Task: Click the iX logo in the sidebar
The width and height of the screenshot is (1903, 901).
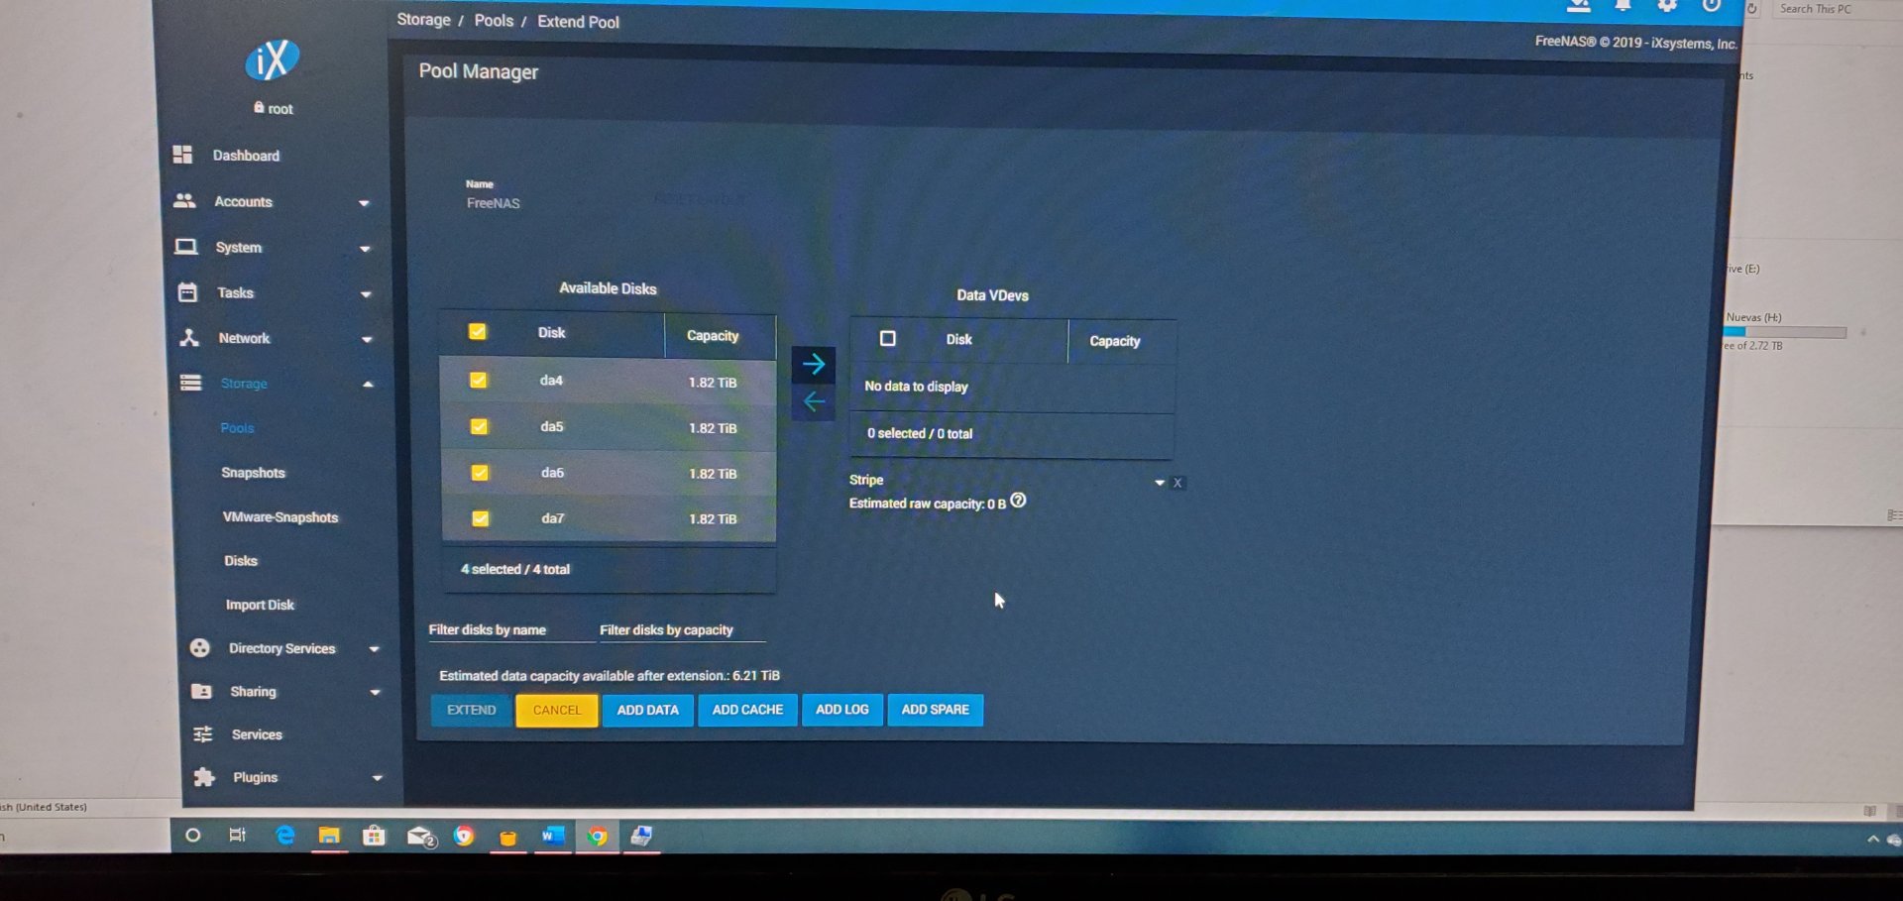Action: [x=272, y=60]
